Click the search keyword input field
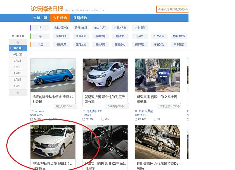235x170 pixels. click(x=172, y=9)
